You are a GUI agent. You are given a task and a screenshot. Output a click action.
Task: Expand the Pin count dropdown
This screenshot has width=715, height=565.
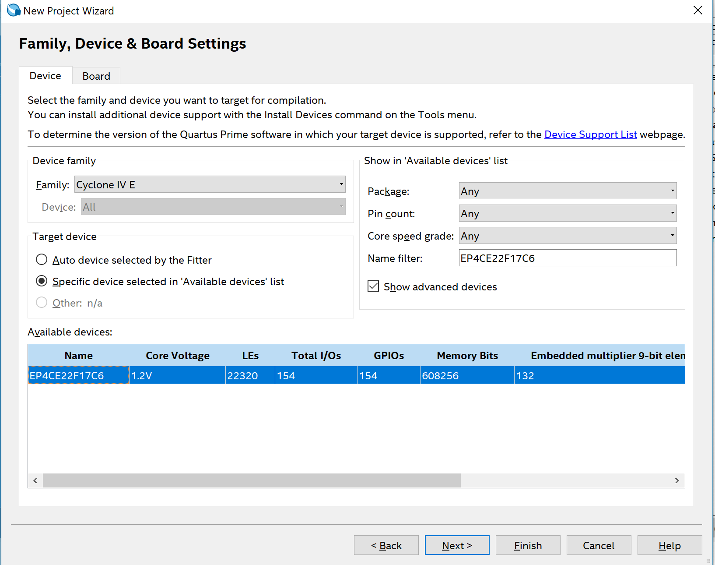[x=568, y=213]
